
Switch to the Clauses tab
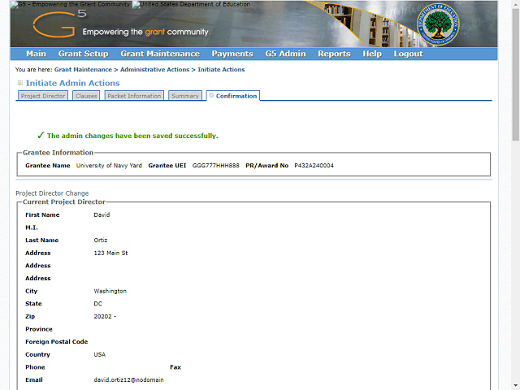[x=86, y=96]
